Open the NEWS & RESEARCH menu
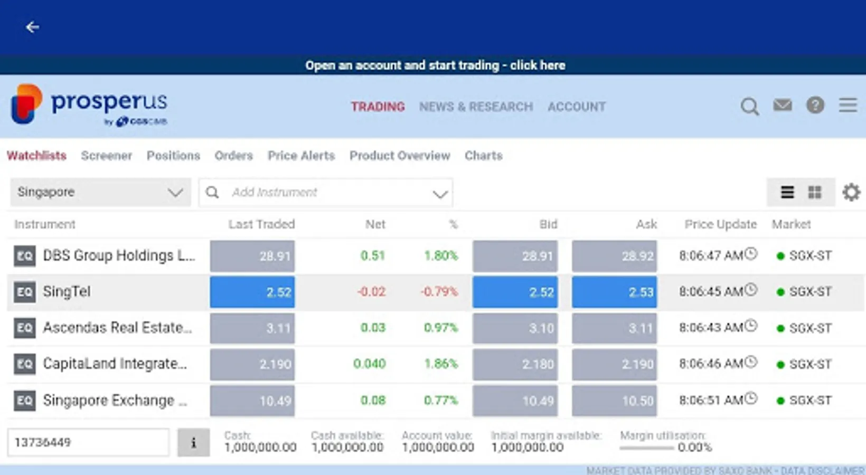The height and width of the screenshot is (475, 866). [476, 107]
